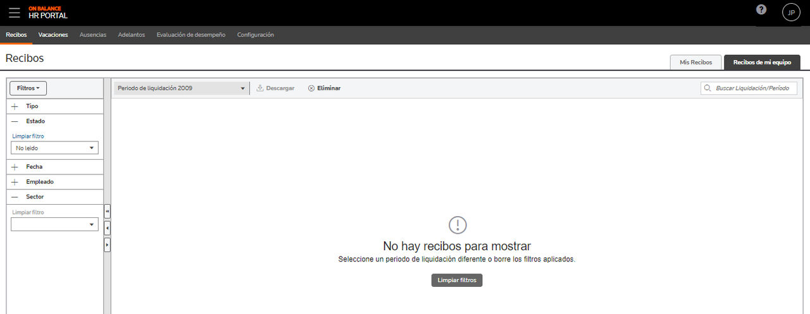
Task: Open the Vacaciones section
Action: click(53, 35)
